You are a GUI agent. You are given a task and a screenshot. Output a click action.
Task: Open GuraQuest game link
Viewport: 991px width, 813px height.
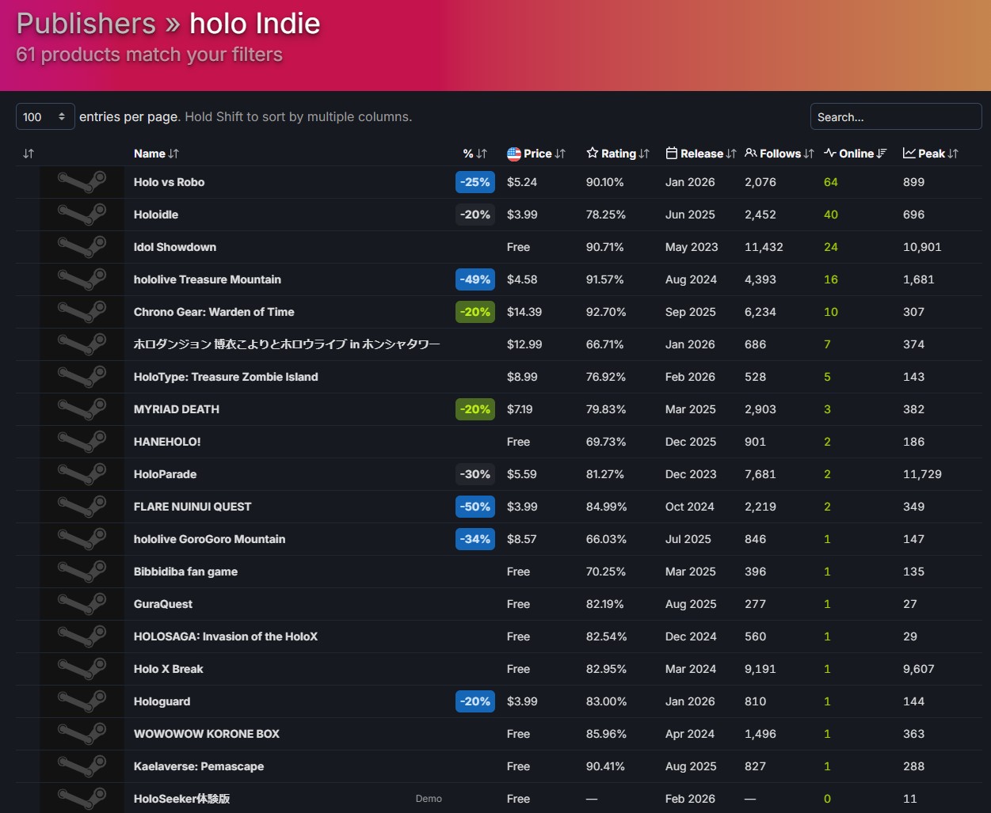(163, 604)
